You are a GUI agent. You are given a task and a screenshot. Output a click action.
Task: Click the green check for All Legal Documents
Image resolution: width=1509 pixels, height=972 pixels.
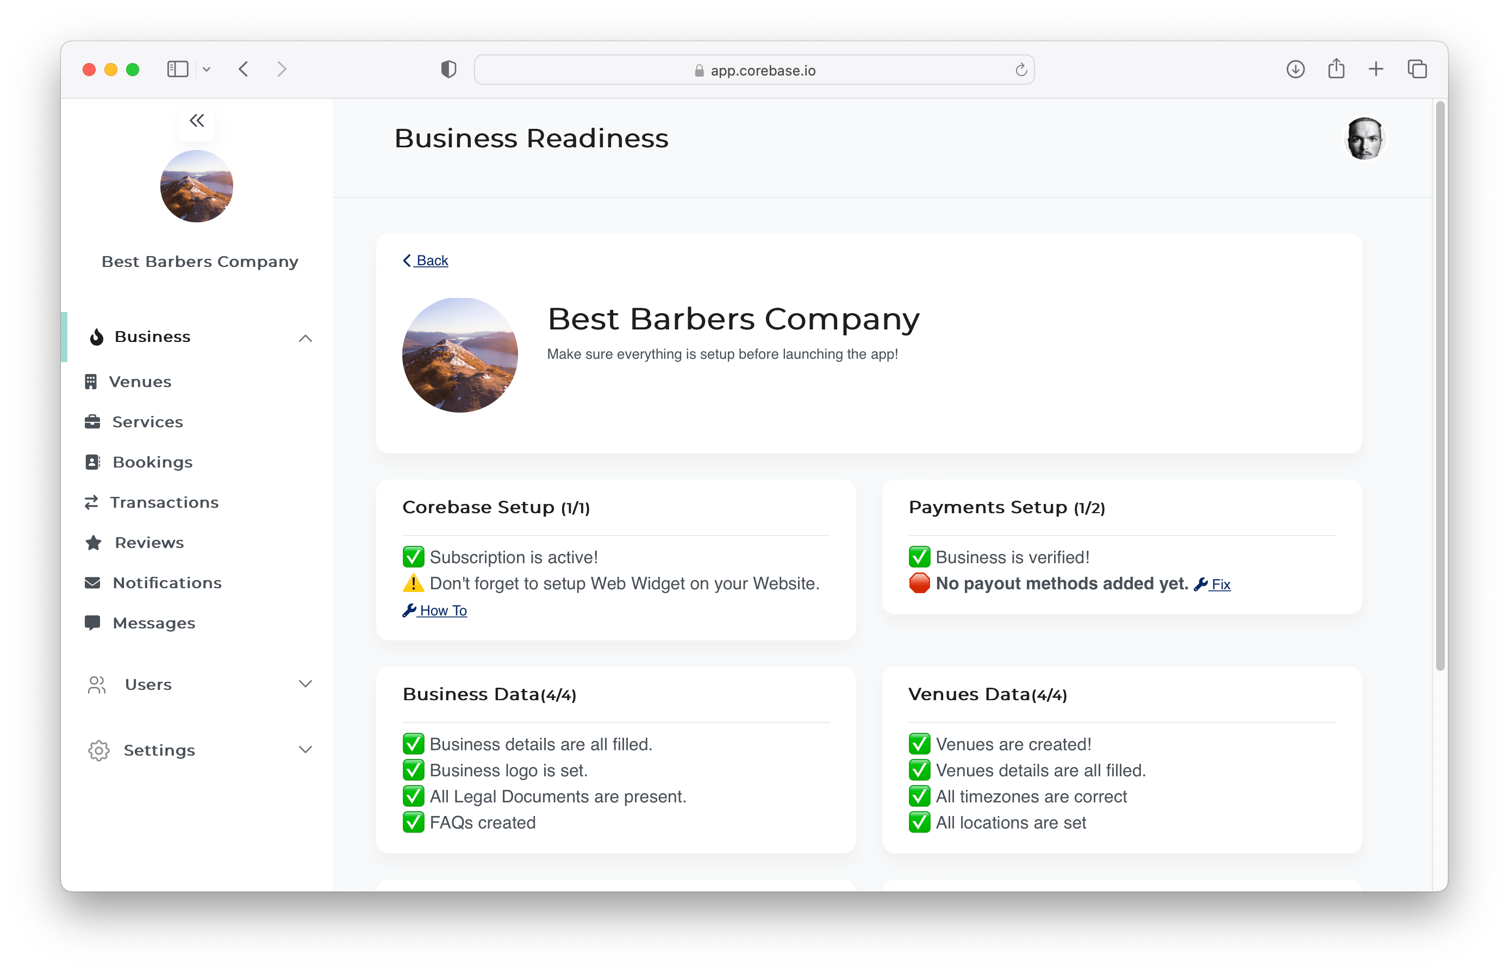pyautogui.click(x=413, y=796)
